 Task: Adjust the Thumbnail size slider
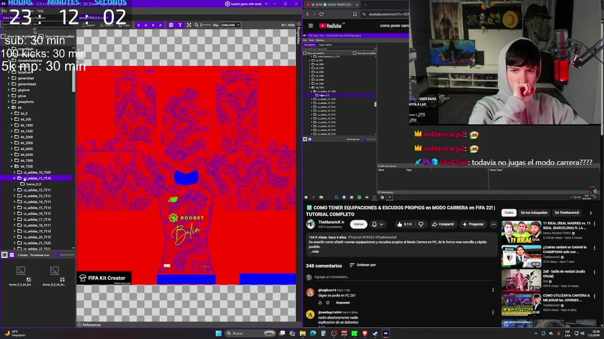click(62, 255)
